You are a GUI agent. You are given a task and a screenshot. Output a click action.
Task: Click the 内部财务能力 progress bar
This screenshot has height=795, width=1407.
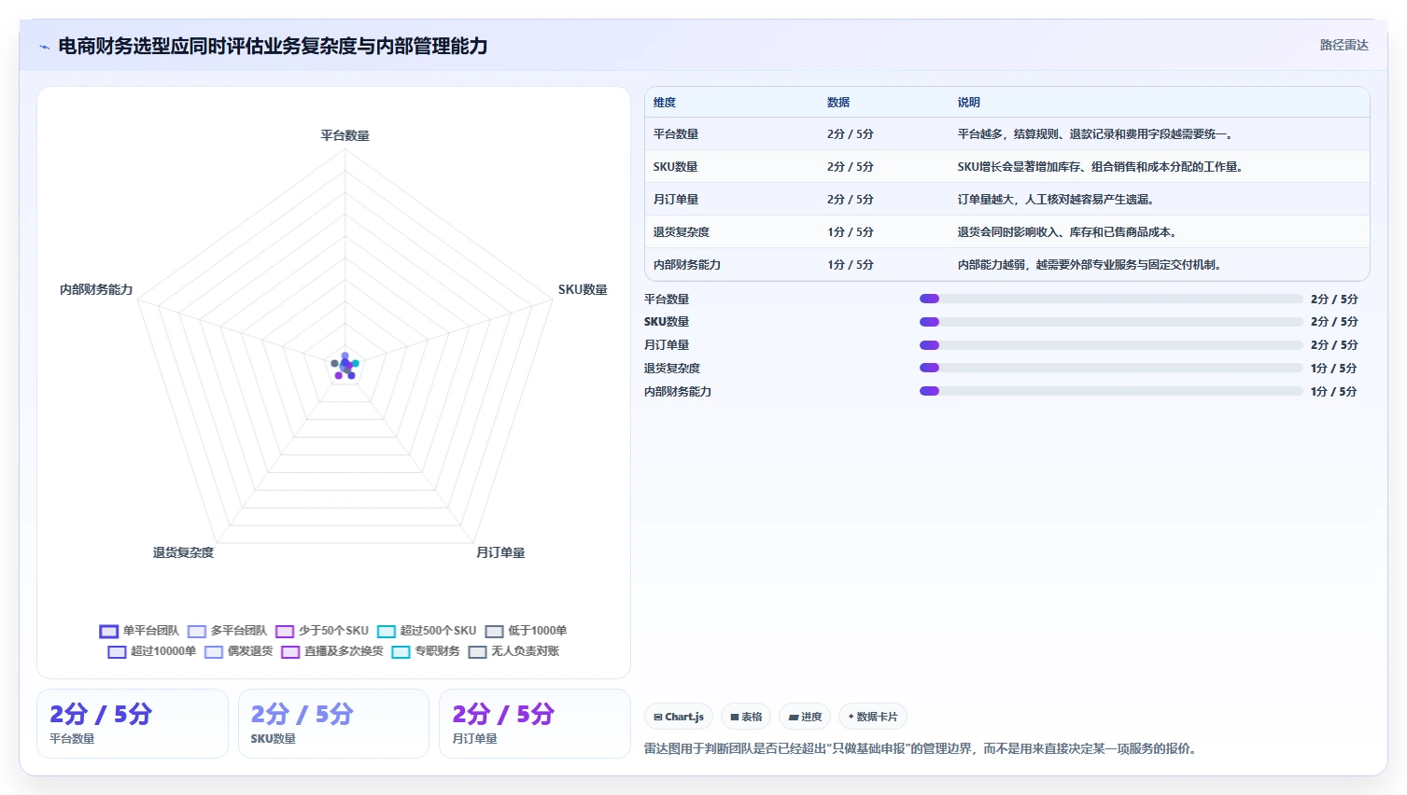(x=1111, y=391)
